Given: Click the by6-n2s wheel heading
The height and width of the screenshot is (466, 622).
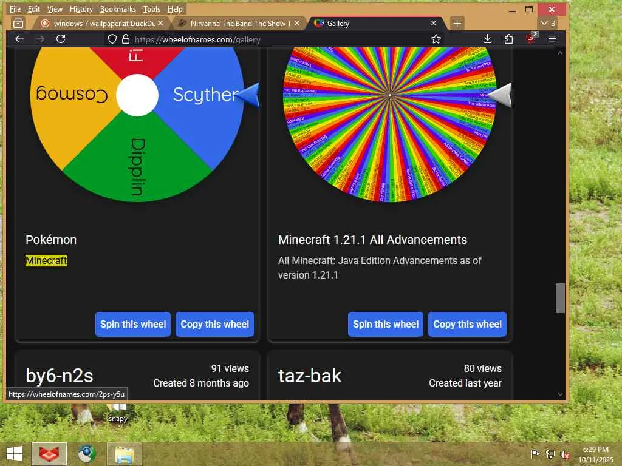Looking at the screenshot, I should click(60, 376).
